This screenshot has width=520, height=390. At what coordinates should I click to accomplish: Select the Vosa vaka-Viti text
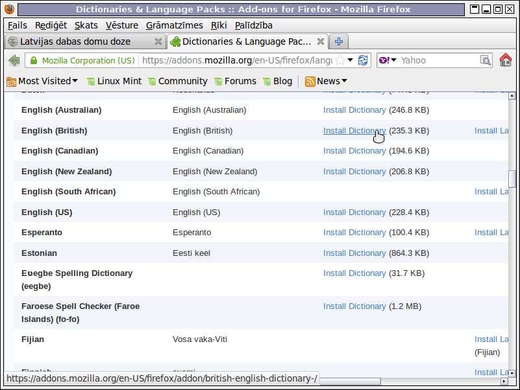pyautogui.click(x=200, y=339)
